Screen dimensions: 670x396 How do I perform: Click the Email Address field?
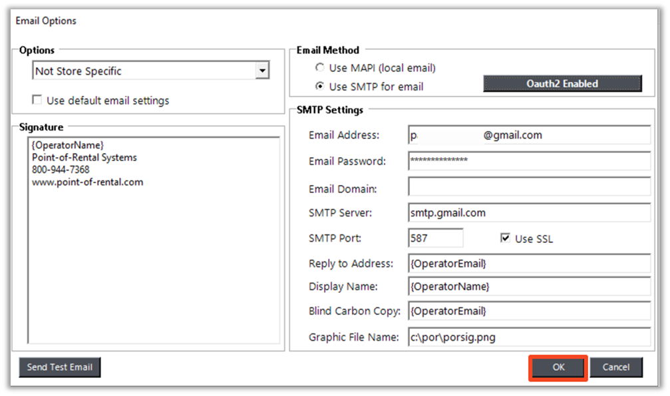click(x=529, y=135)
